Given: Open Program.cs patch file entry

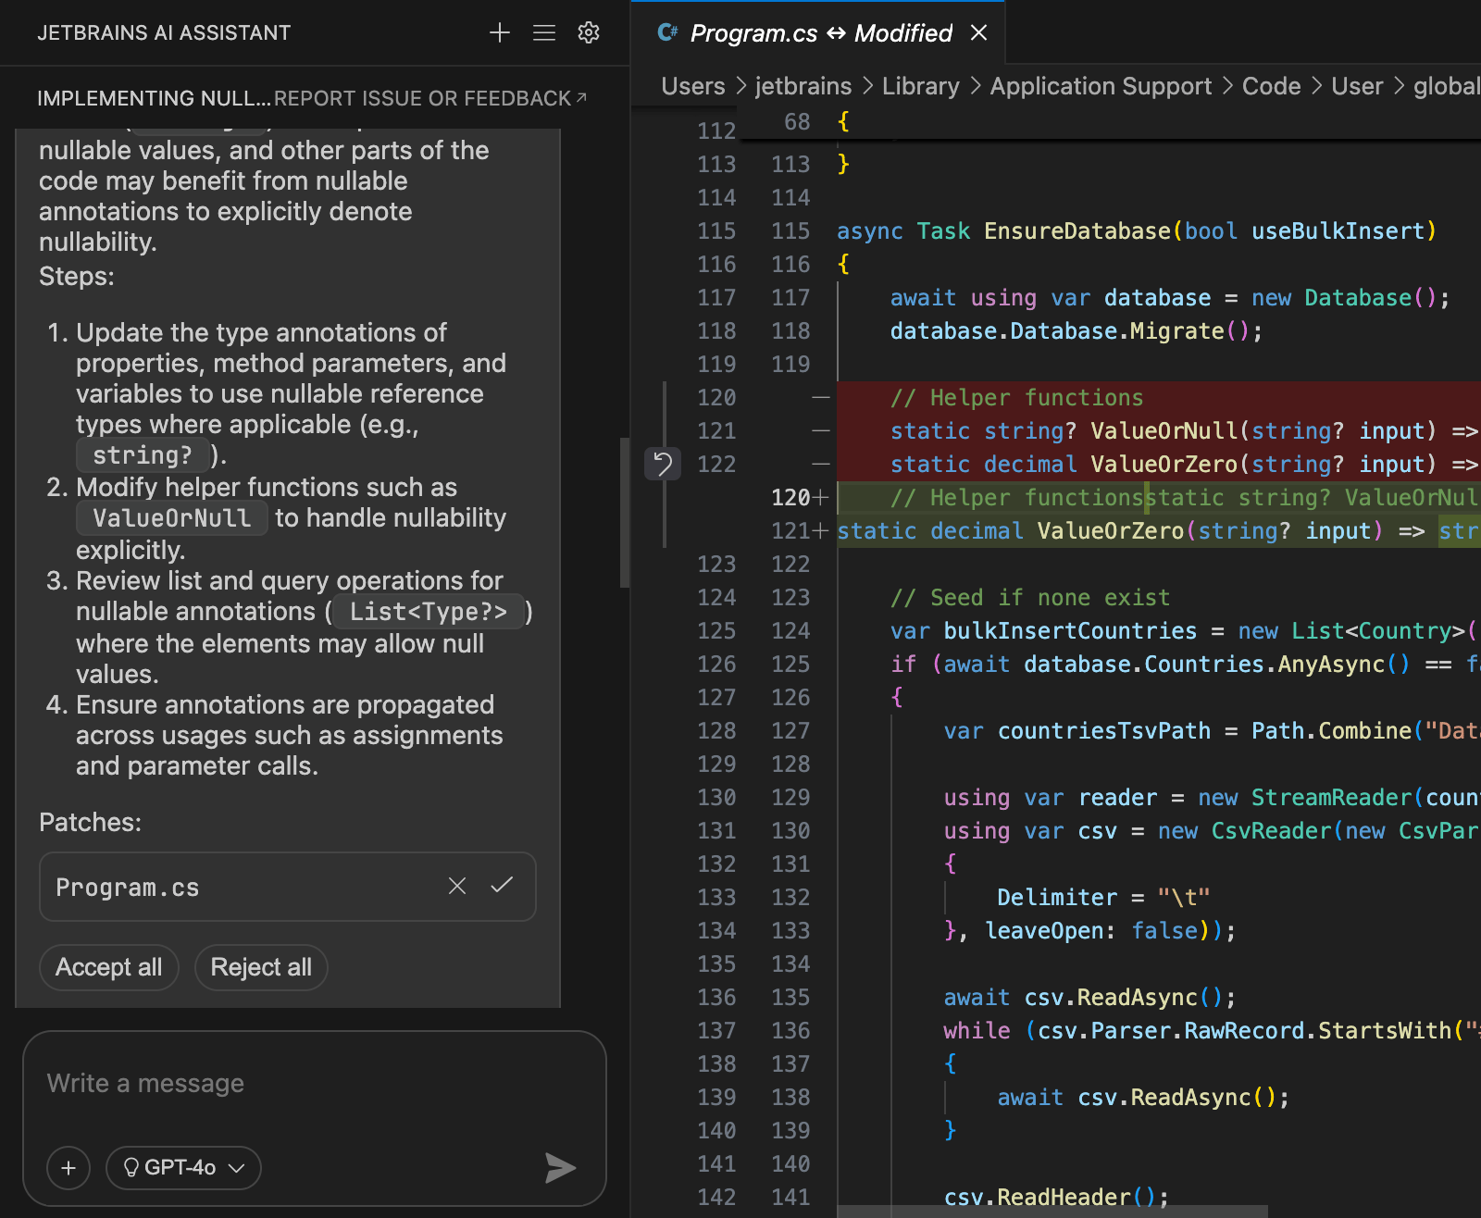Looking at the screenshot, I should coord(128,888).
